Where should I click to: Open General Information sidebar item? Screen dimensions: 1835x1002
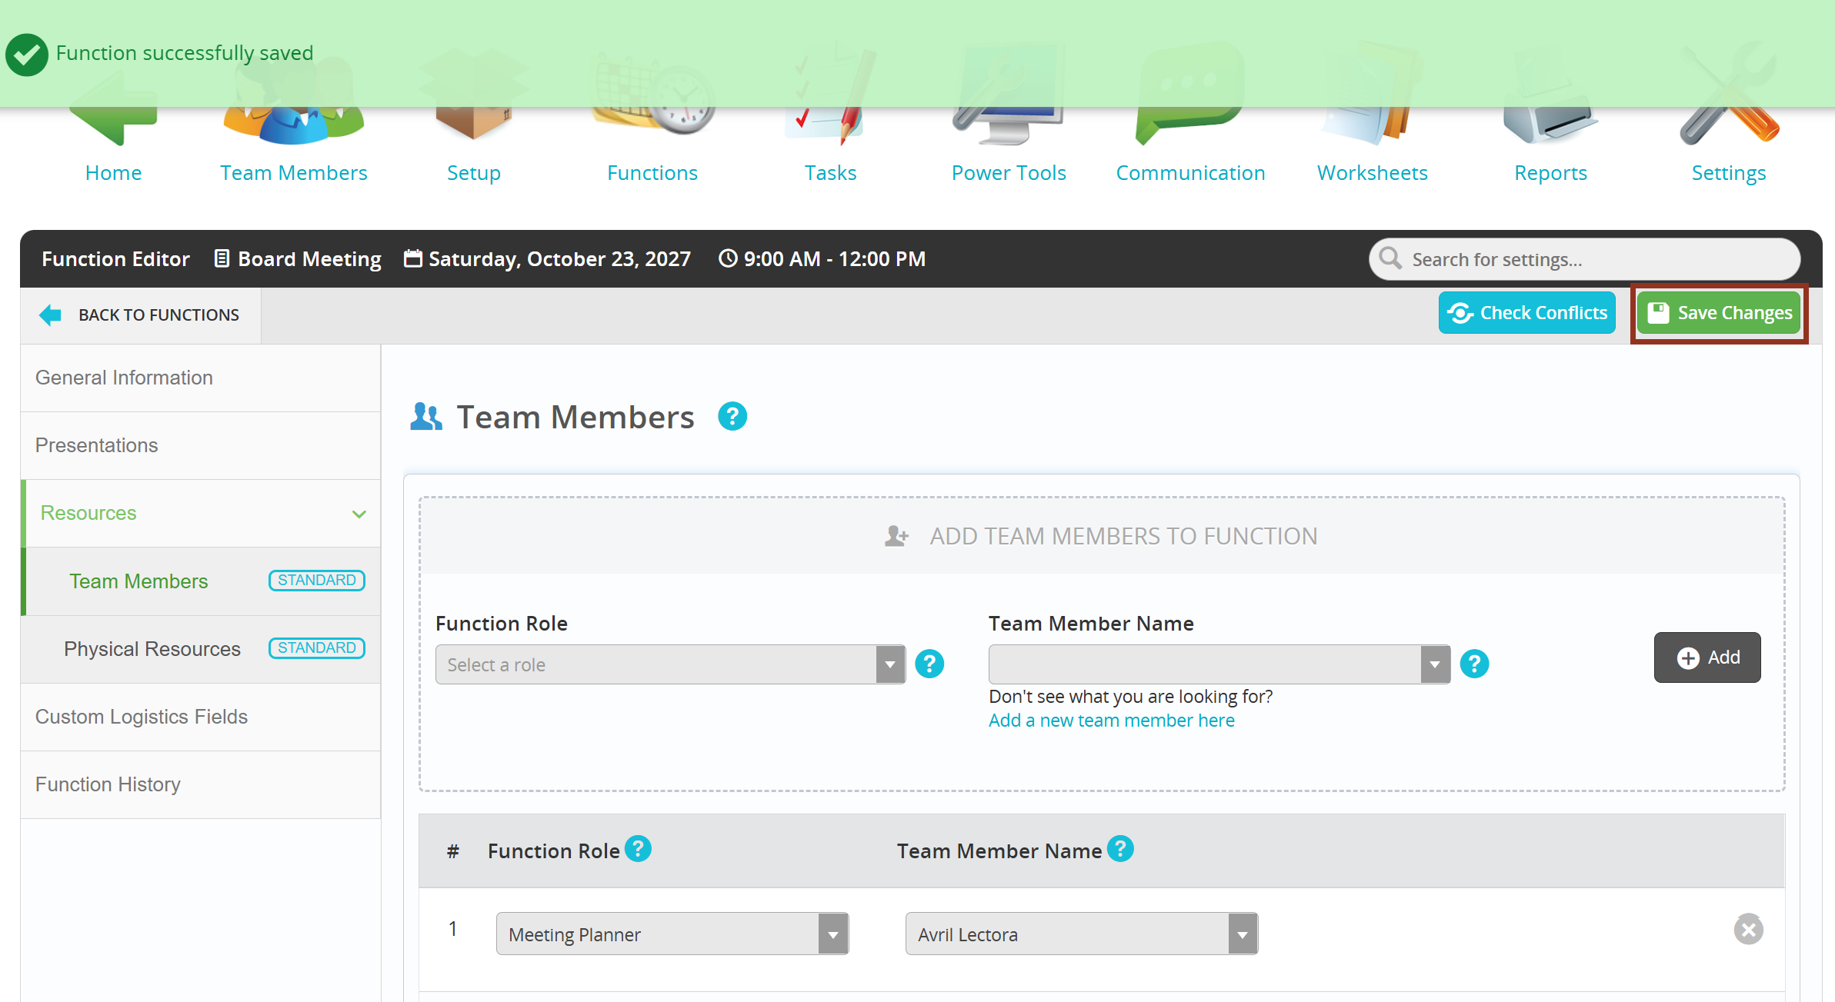pos(124,378)
